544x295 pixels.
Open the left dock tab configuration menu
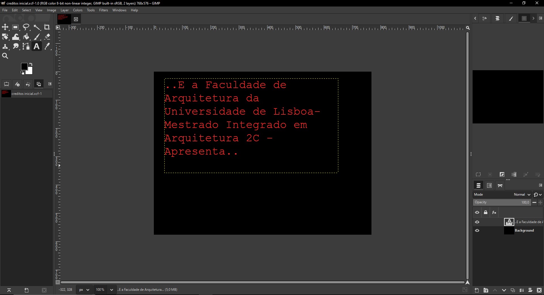point(50,84)
